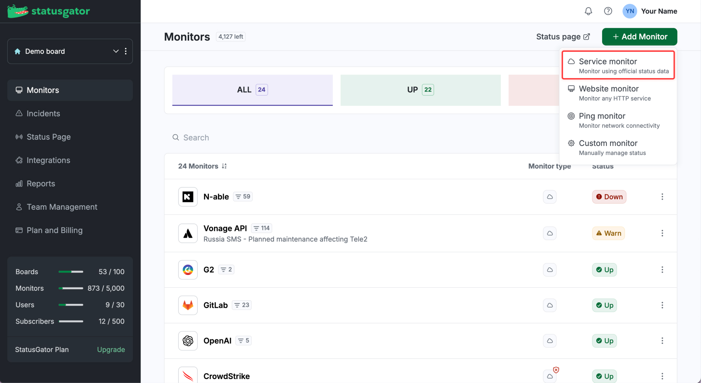Click the Monitors usage progress bar
The height and width of the screenshot is (383, 701).
point(71,288)
